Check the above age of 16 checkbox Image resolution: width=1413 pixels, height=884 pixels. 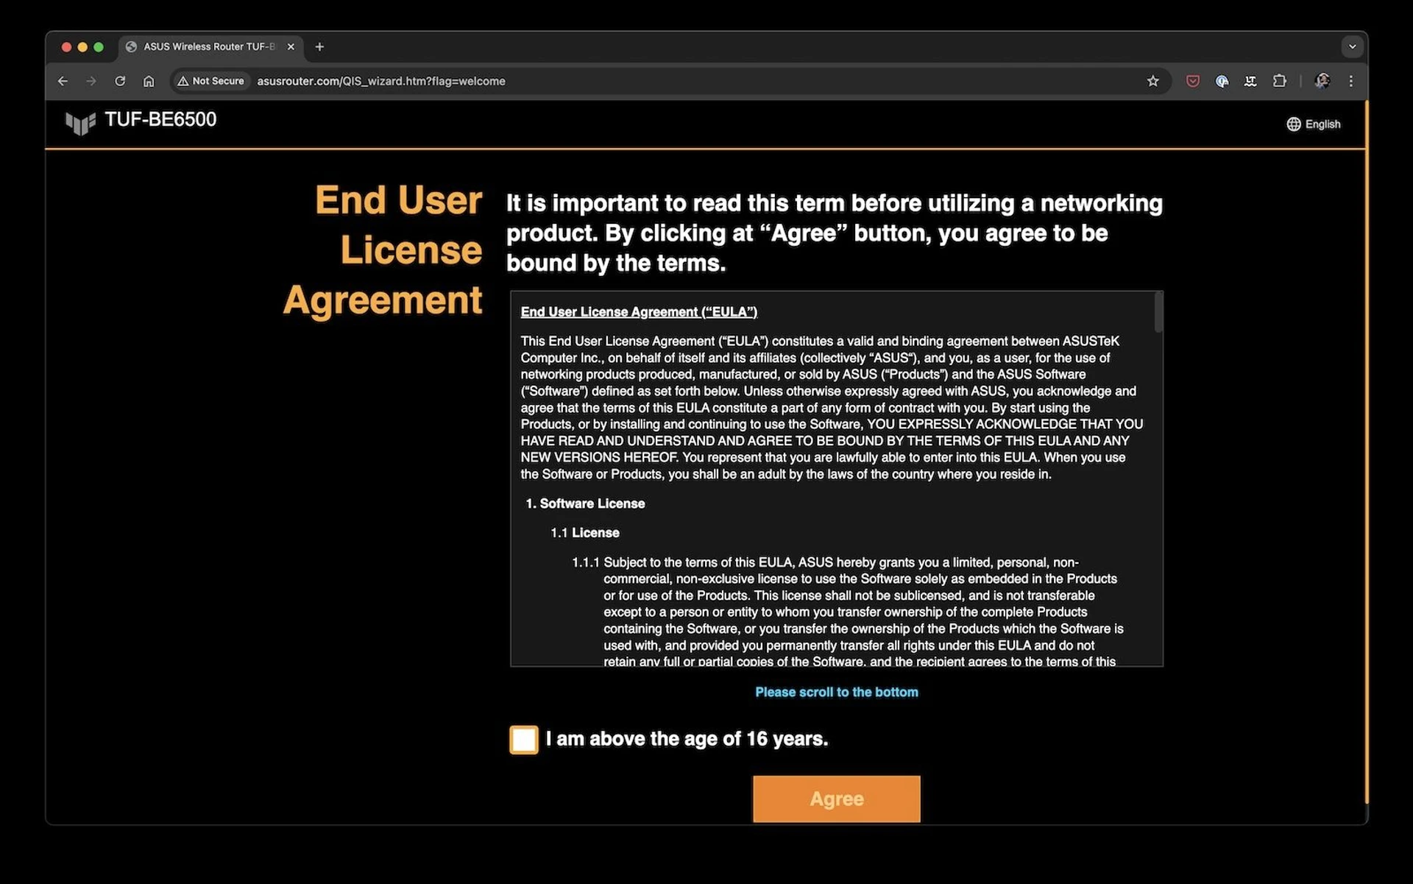click(x=523, y=740)
